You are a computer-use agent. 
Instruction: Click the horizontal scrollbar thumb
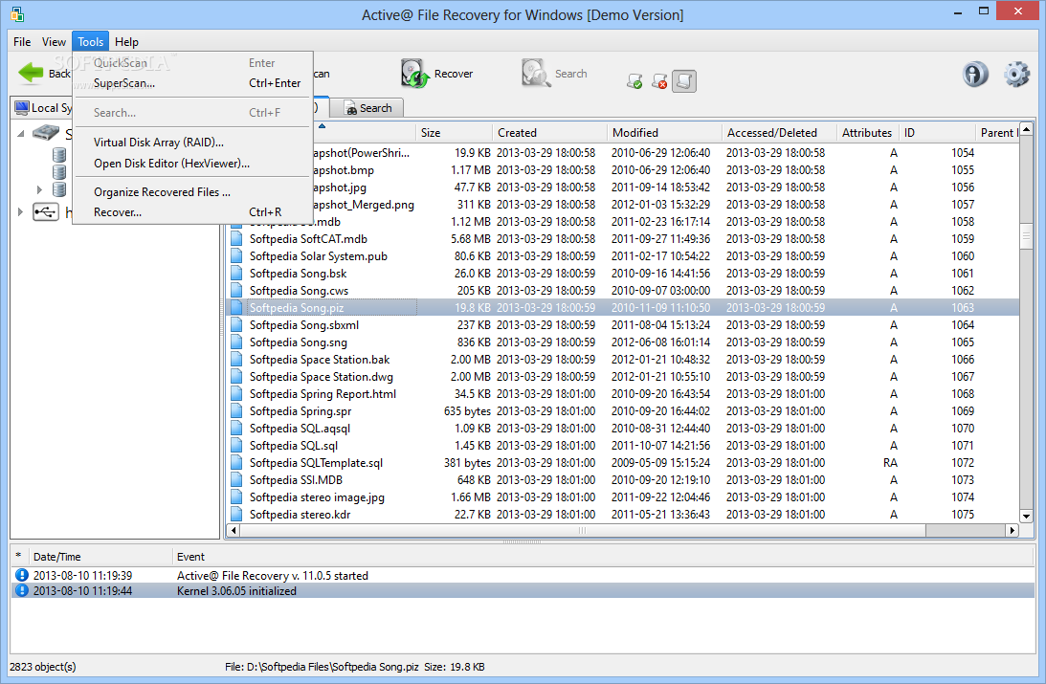[x=583, y=531]
